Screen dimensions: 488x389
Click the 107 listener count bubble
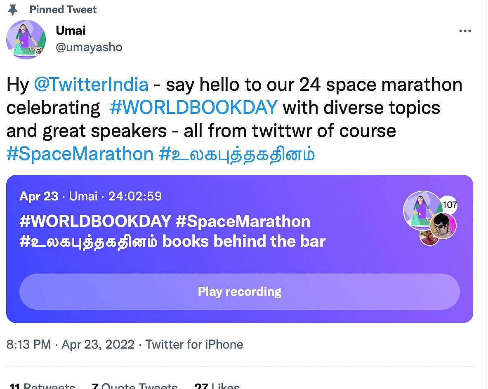[x=450, y=203]
